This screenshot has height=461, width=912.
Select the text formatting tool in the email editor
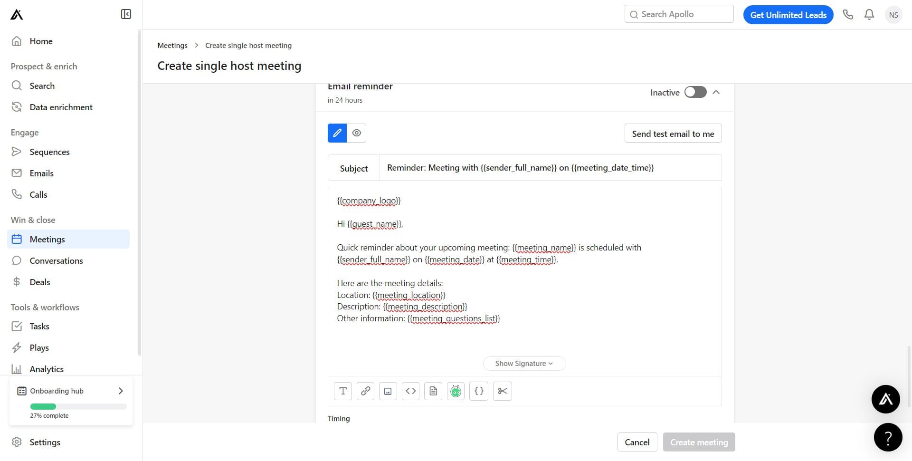point(342,391)
